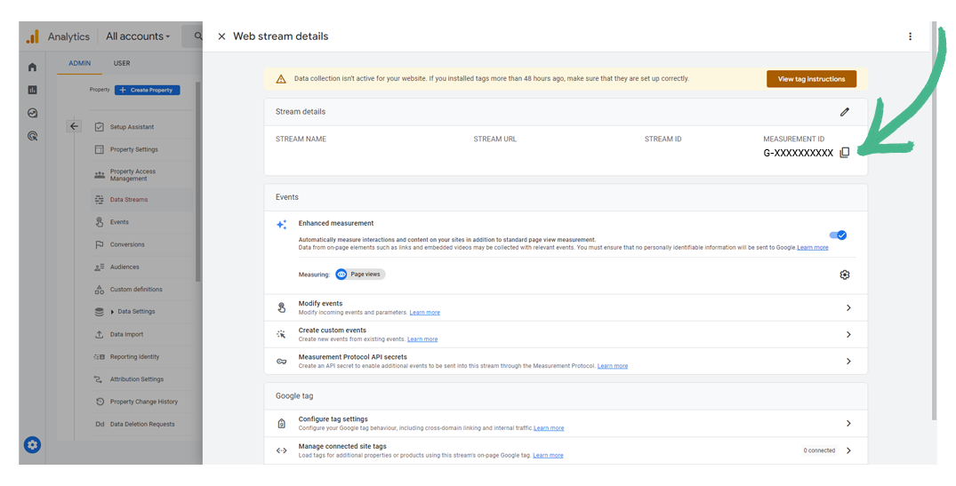Edit stream details with pencil icon

click(844, 112)
